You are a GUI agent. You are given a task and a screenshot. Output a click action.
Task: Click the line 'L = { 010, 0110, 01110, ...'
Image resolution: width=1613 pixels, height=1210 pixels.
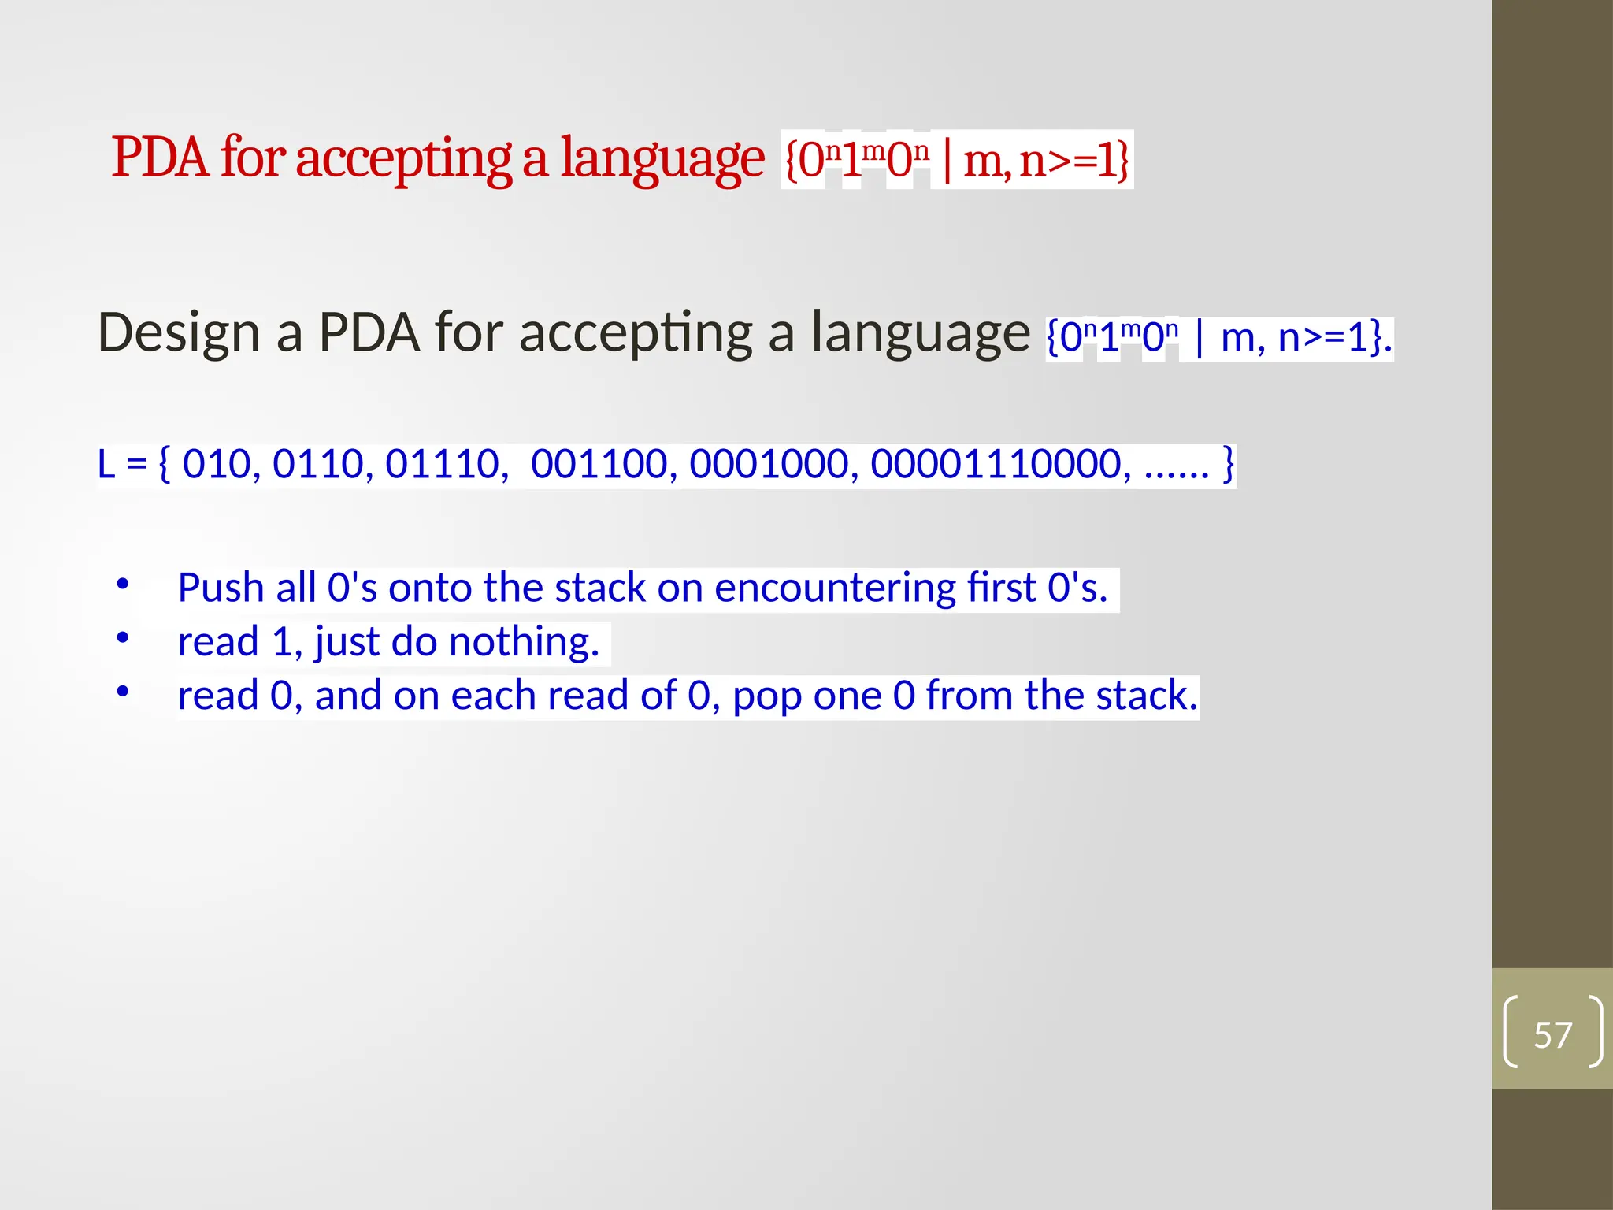point(666,464)
